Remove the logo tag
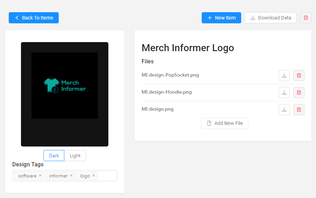The width and height of the screenshot is (316, 198). [94, 175]
